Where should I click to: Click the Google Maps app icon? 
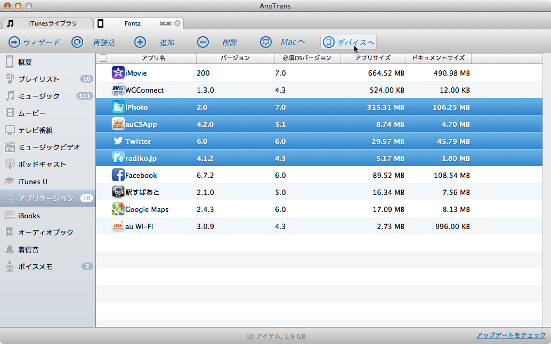tap(118, 209)
